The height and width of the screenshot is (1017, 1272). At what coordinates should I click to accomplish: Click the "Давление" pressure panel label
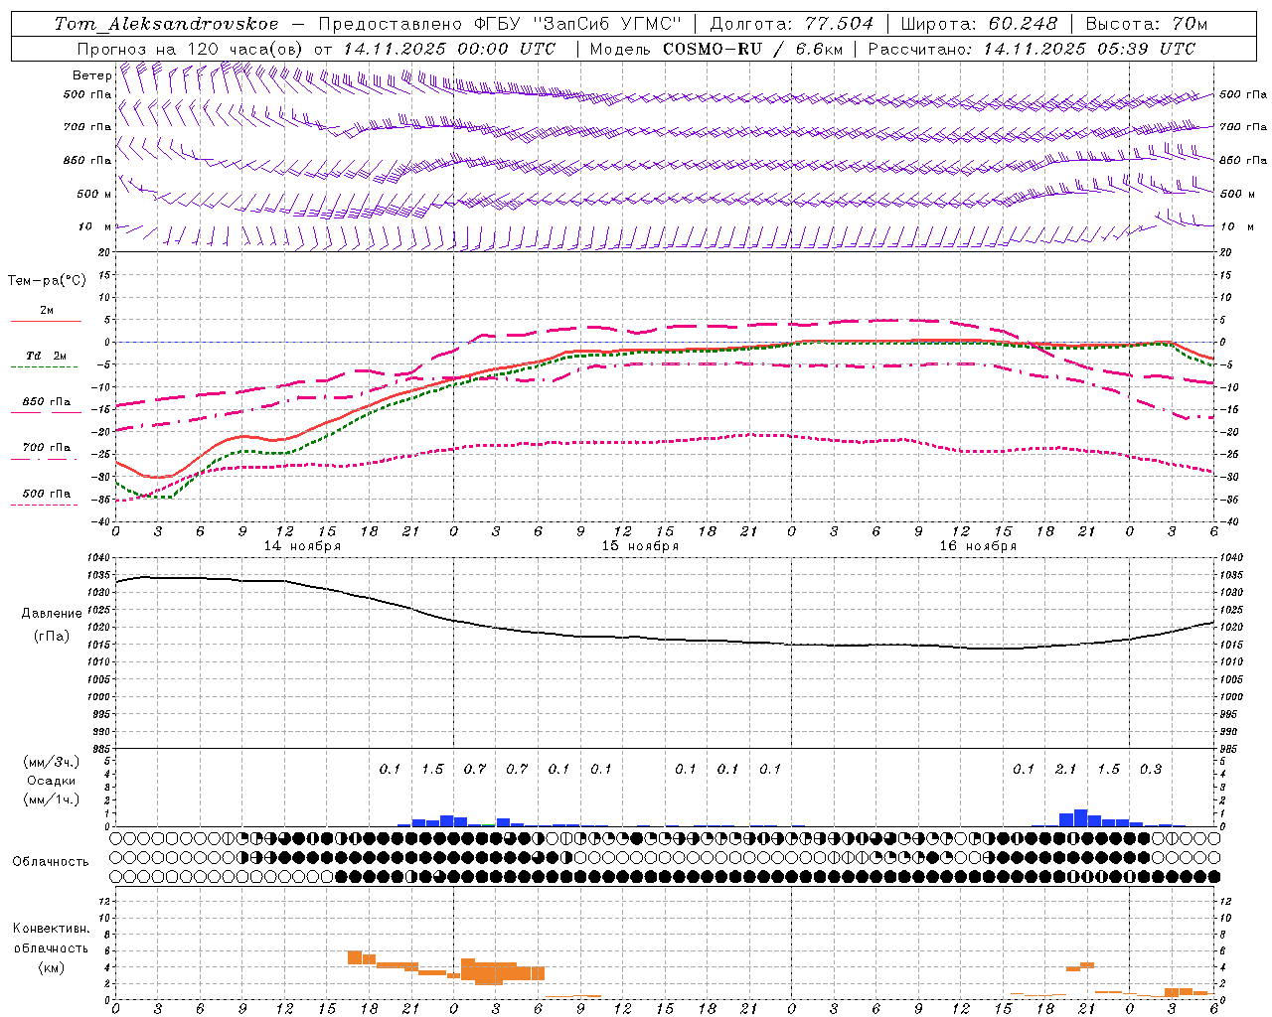51,614
